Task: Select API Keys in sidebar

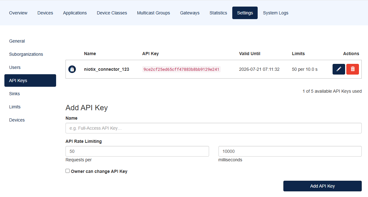Action: 30,80
